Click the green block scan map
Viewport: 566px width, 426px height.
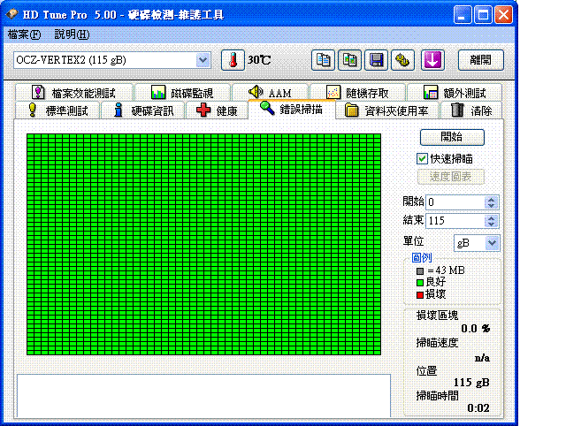pos(204,244)
